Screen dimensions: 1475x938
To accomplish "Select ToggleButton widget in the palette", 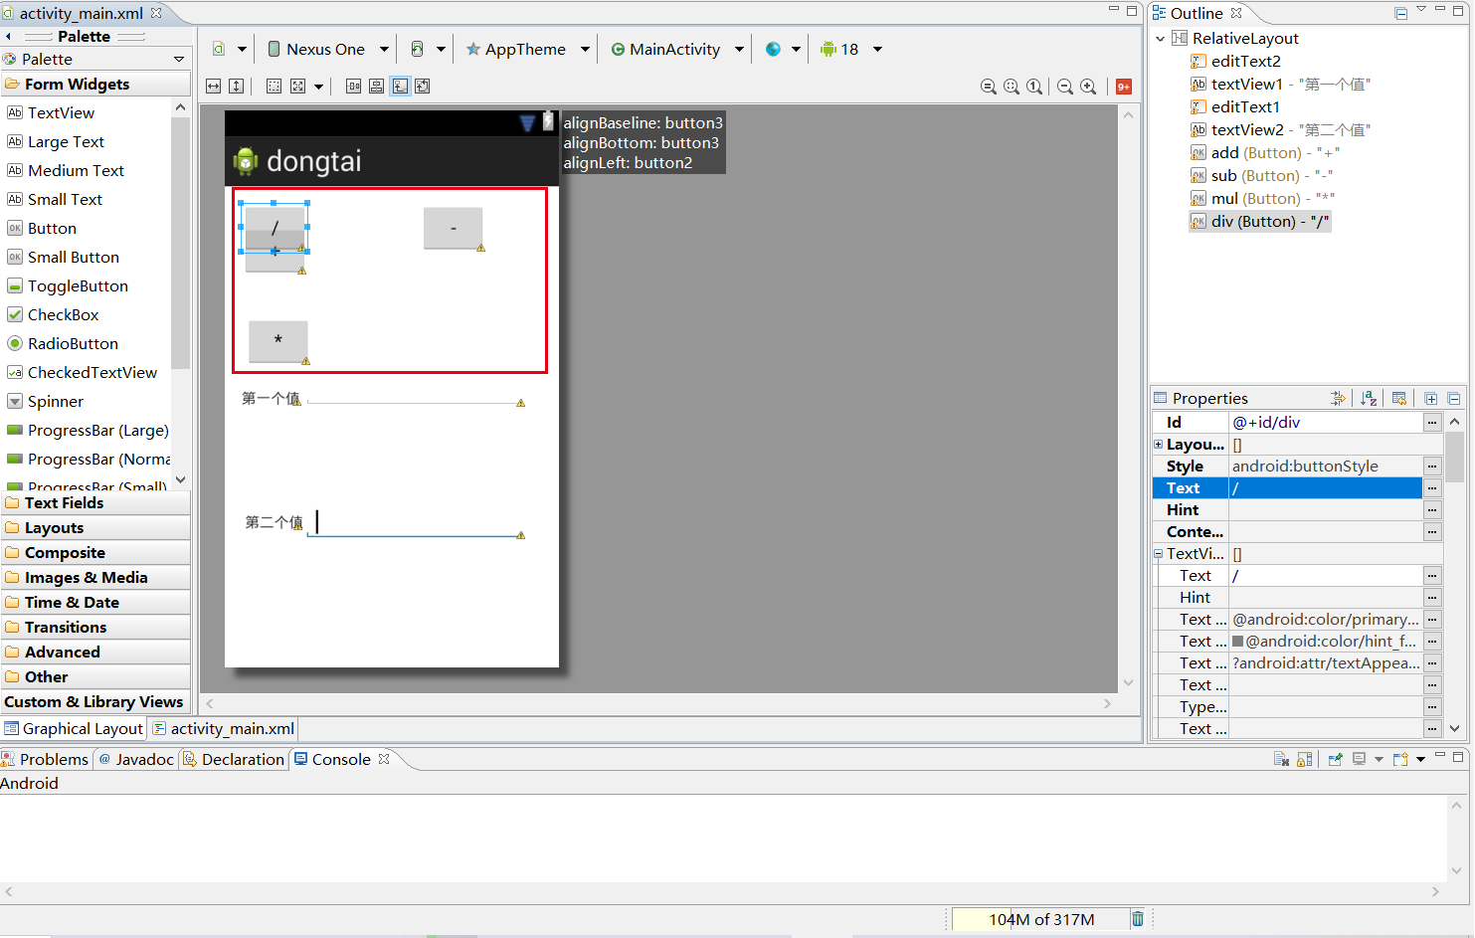I will click(x=78, y=285).
